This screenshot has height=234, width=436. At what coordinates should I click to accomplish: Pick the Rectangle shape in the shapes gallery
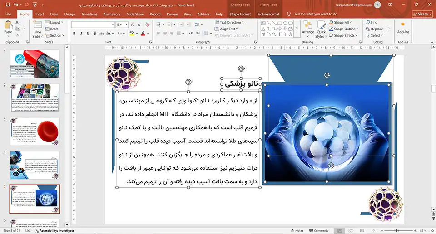pos(280,23)
